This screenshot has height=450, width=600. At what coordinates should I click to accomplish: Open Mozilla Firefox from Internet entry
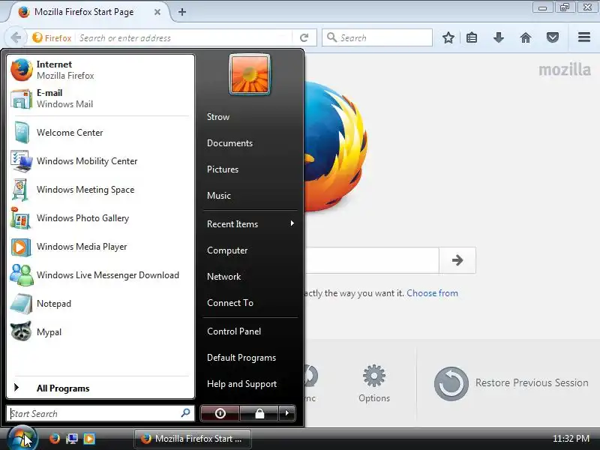click(x=100, y=70)
